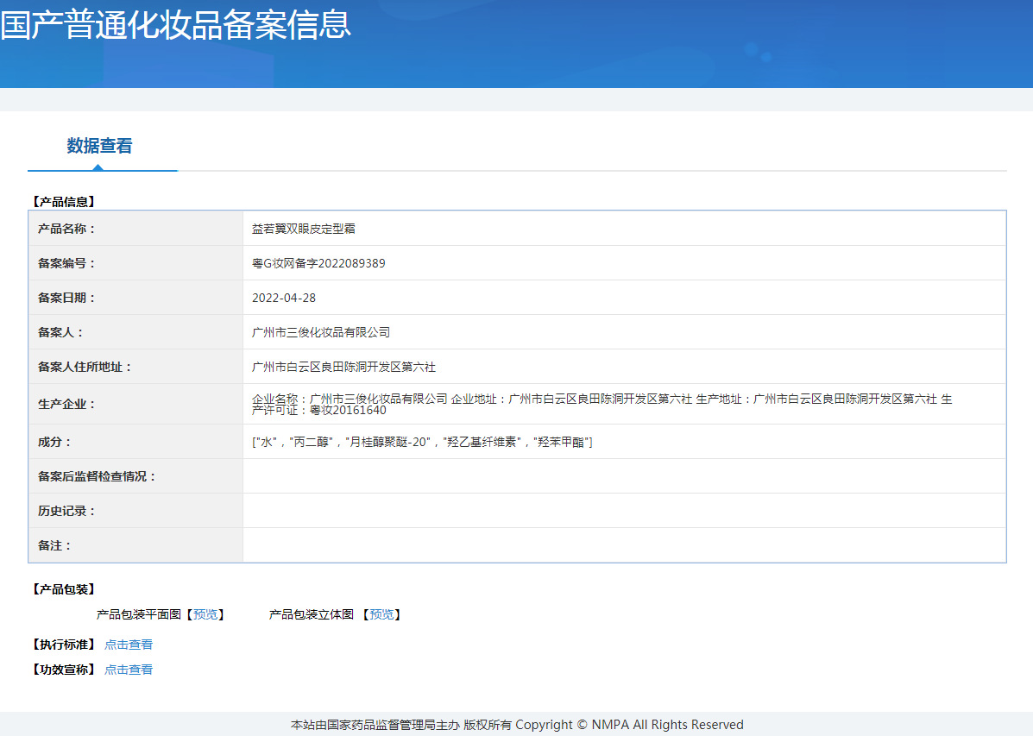Click 点击查看 next to 功效宣称
1033x736 pixels.
[x=129, y=670]
